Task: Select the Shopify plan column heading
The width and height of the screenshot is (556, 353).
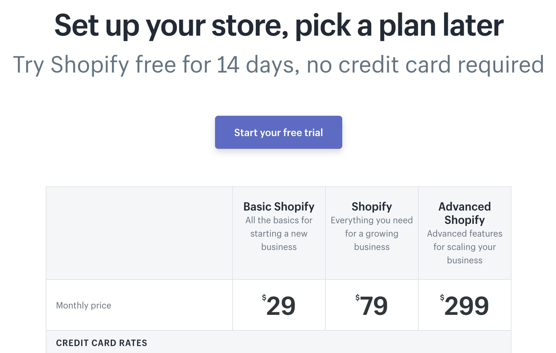Action: coord(372,206)
